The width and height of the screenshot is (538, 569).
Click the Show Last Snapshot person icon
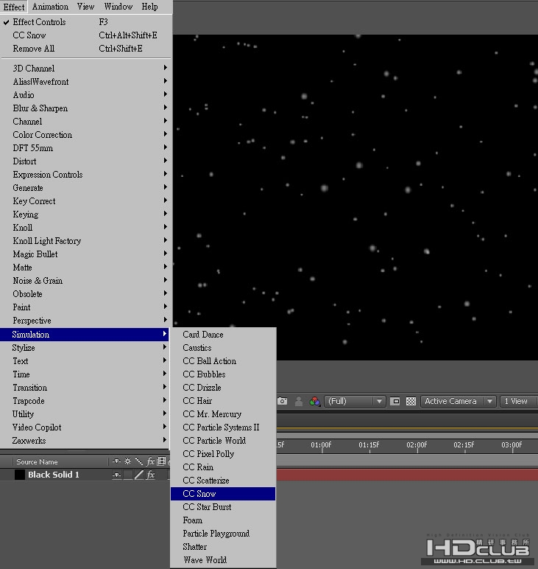click(299, 401)
